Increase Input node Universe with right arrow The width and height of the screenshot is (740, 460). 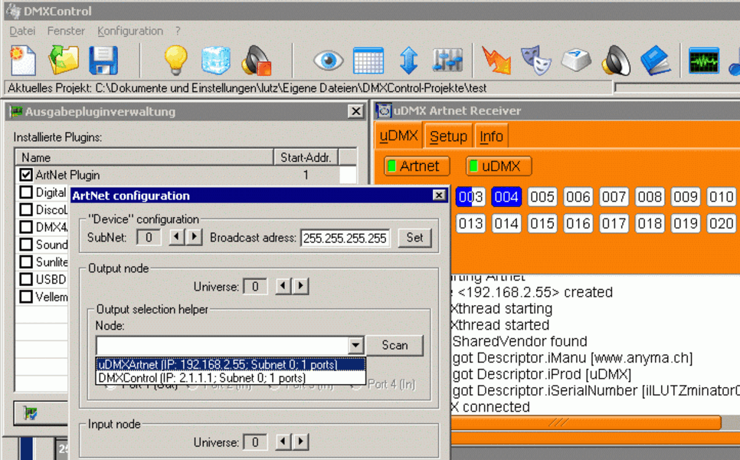pos(300,442)
